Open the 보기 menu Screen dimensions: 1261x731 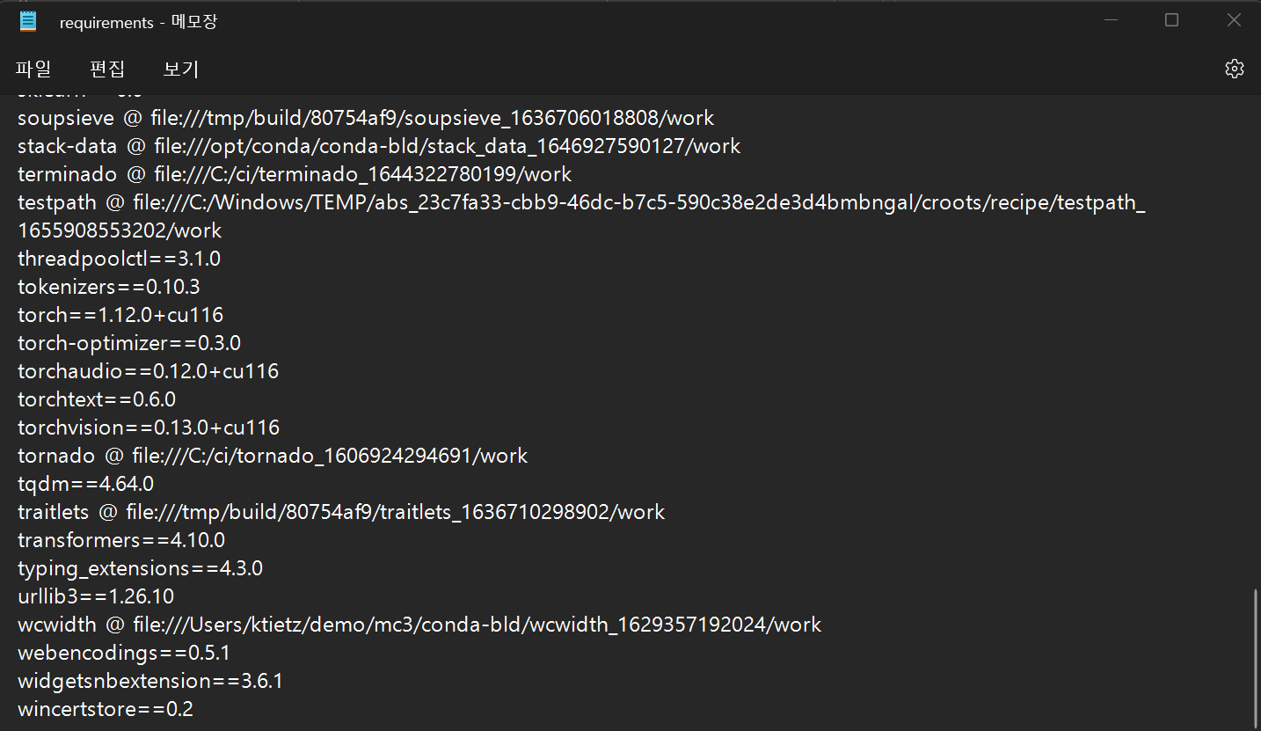tap(181, 69)
